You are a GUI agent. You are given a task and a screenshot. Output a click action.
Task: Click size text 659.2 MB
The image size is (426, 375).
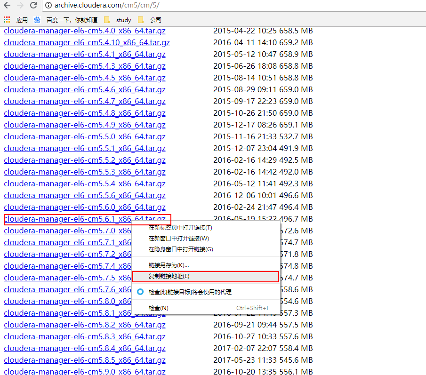pos(296,43)
